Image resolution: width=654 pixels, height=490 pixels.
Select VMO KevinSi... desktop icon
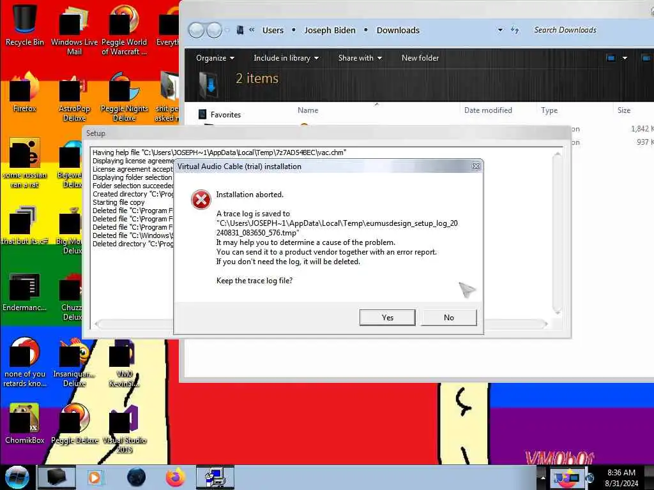tap(124, 362)
